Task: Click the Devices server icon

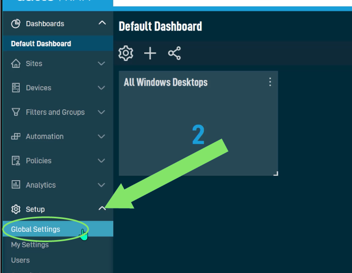Action: [x=16, y=88]
